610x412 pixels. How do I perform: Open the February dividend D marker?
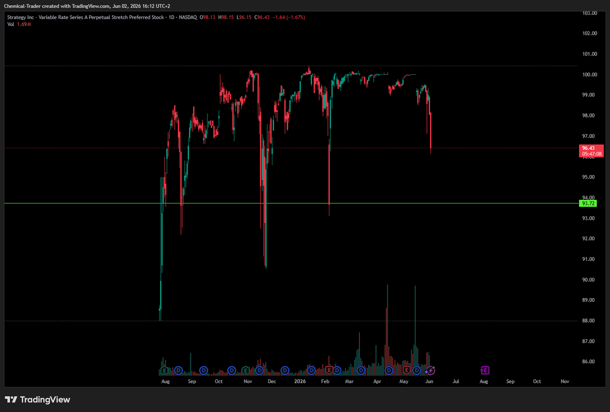[x=337, y=370]
